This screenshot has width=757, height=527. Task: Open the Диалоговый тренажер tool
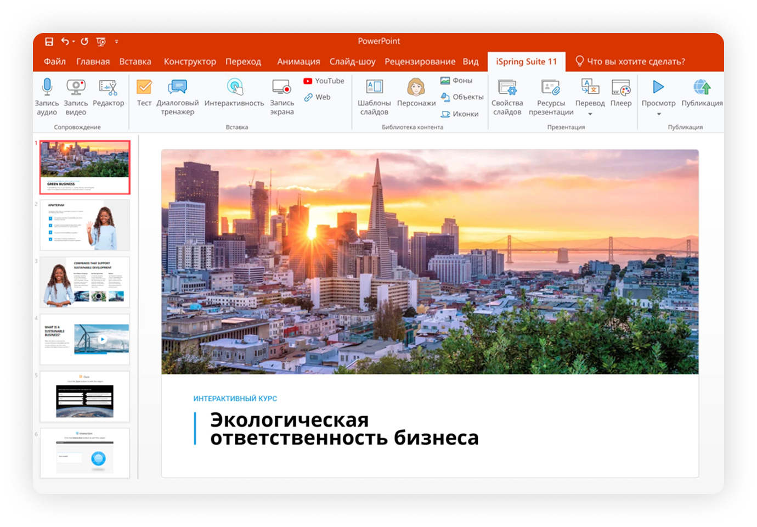click(177, 87)
